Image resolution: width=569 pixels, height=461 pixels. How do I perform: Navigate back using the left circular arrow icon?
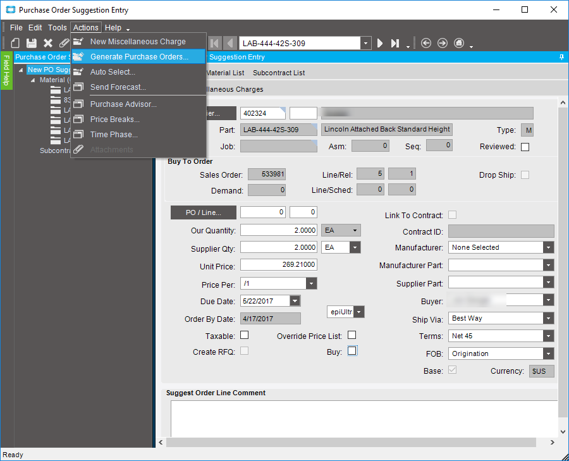point(427,43)
